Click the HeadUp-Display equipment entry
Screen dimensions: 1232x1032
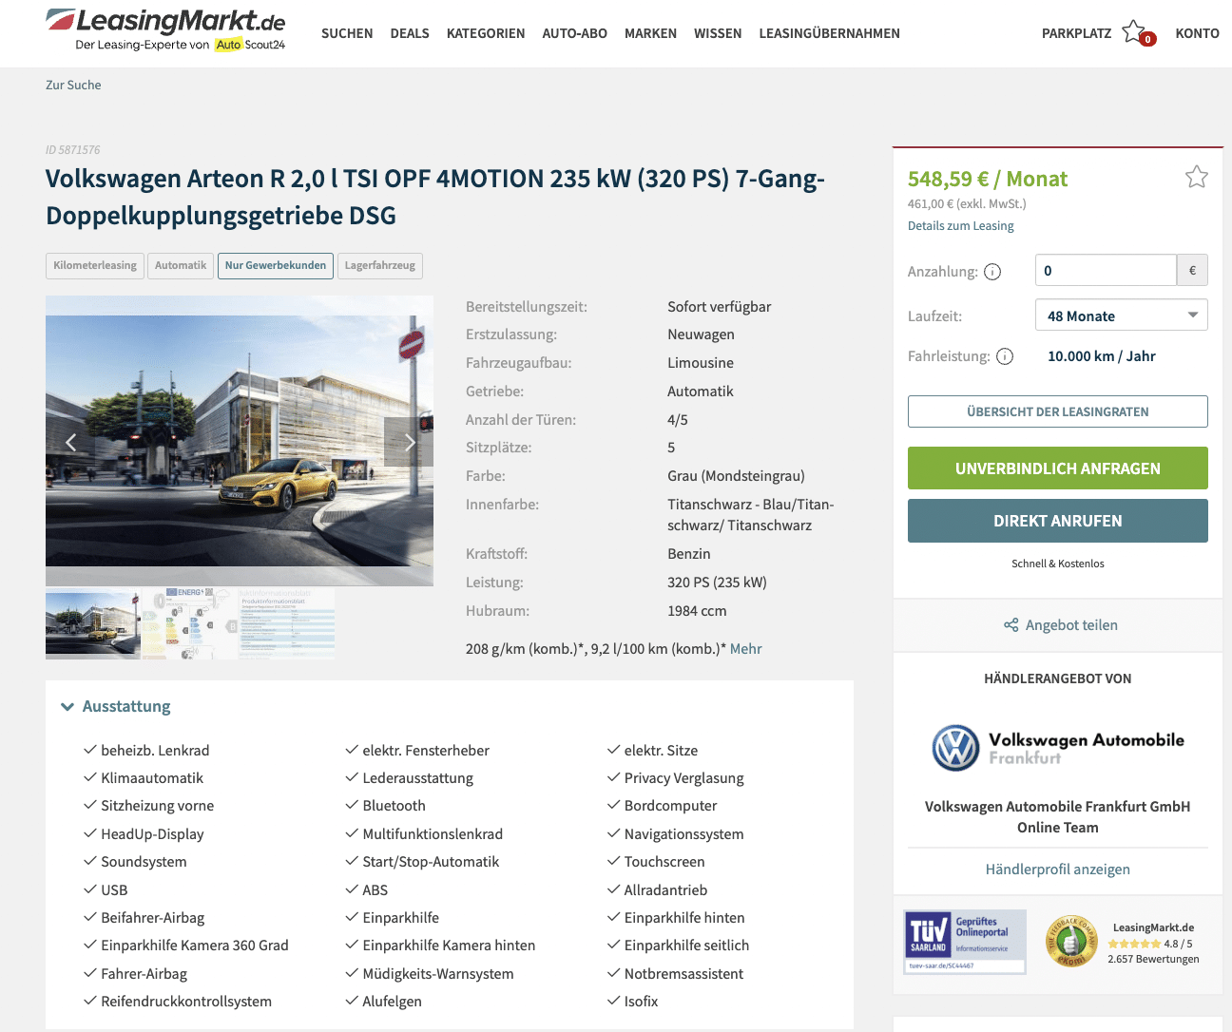click(152, 834)
